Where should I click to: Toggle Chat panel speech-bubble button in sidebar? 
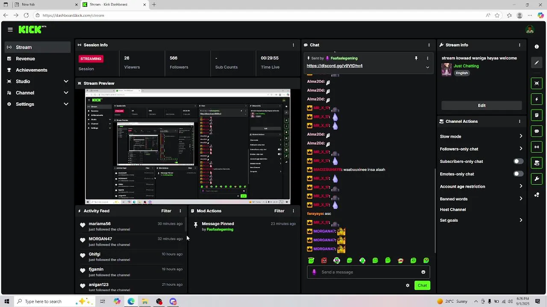537,131
